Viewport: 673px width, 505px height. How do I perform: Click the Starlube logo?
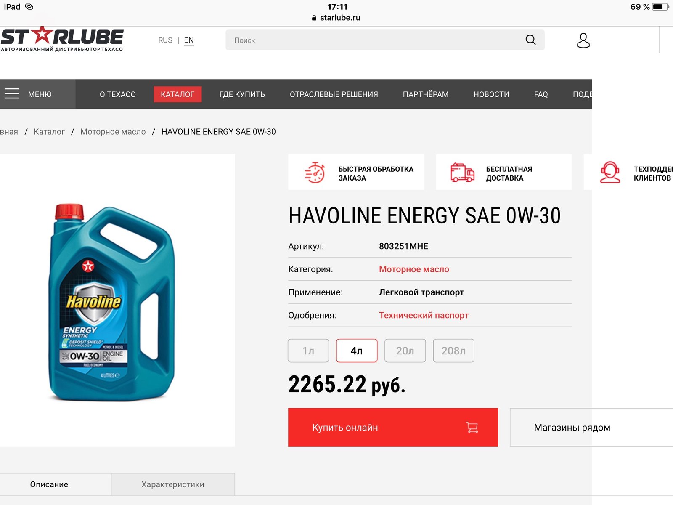[62, 40]
